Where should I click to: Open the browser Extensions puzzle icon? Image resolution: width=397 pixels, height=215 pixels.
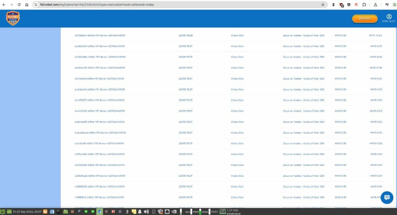[x=364, y=5]
